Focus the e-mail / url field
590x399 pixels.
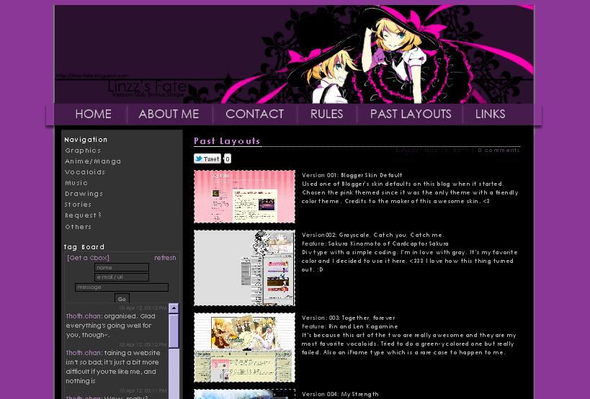(122, 277)
